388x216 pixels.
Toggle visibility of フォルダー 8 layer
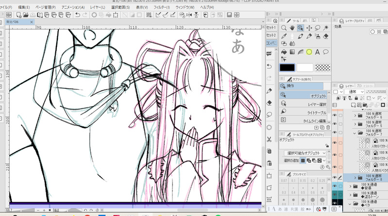[x=335, y=177]
